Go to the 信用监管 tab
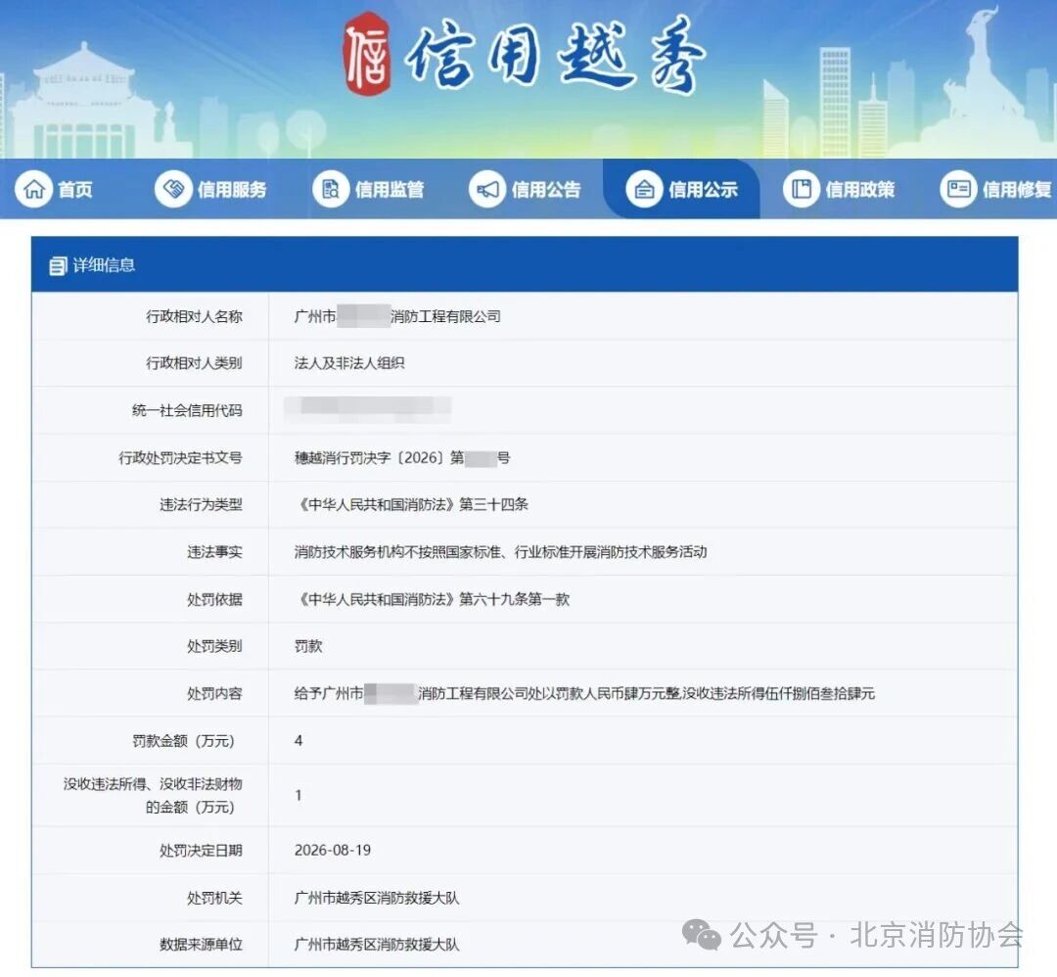The image size is (1057, 977). click(368, 190)
